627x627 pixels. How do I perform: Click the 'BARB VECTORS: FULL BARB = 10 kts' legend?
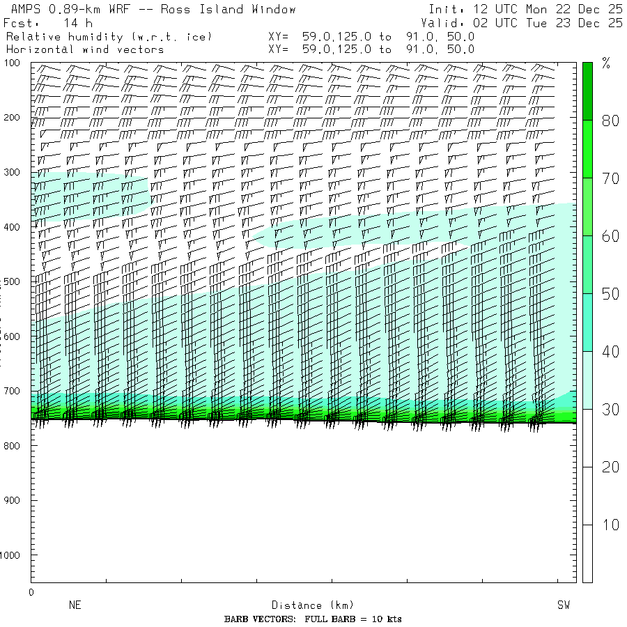pos(313,619)
